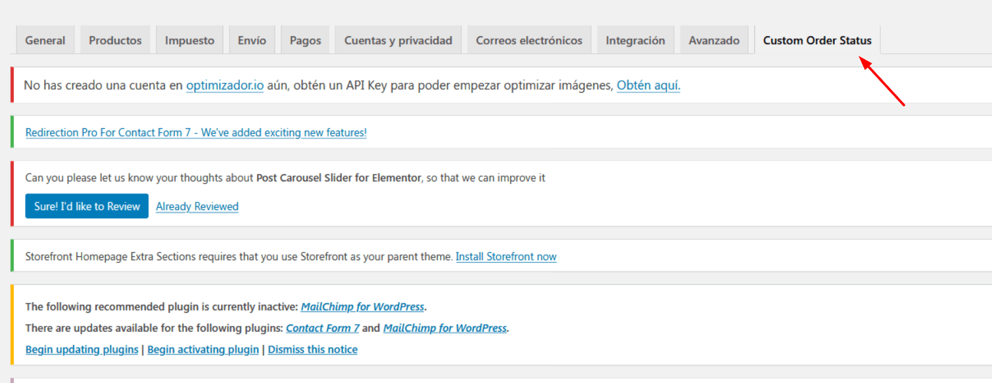Screen dimensions: 992x383
Task: Switch to the Productos tab
Action: [x=115, y=40]
